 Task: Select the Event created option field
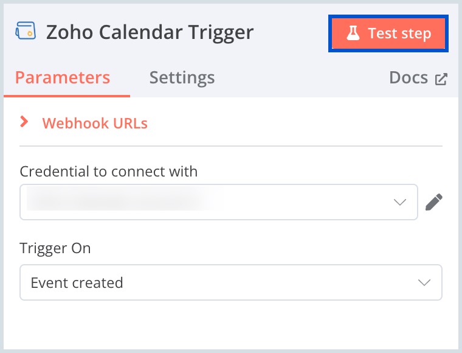pyautogui.click(x=231, y=282)
